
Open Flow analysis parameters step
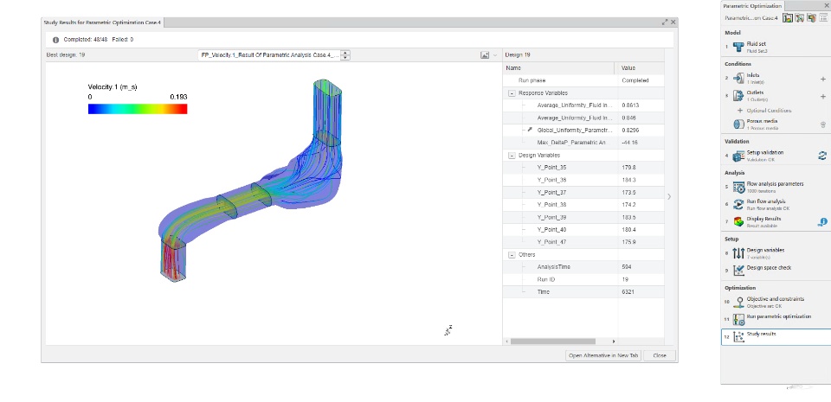click(x=774, y=188)
